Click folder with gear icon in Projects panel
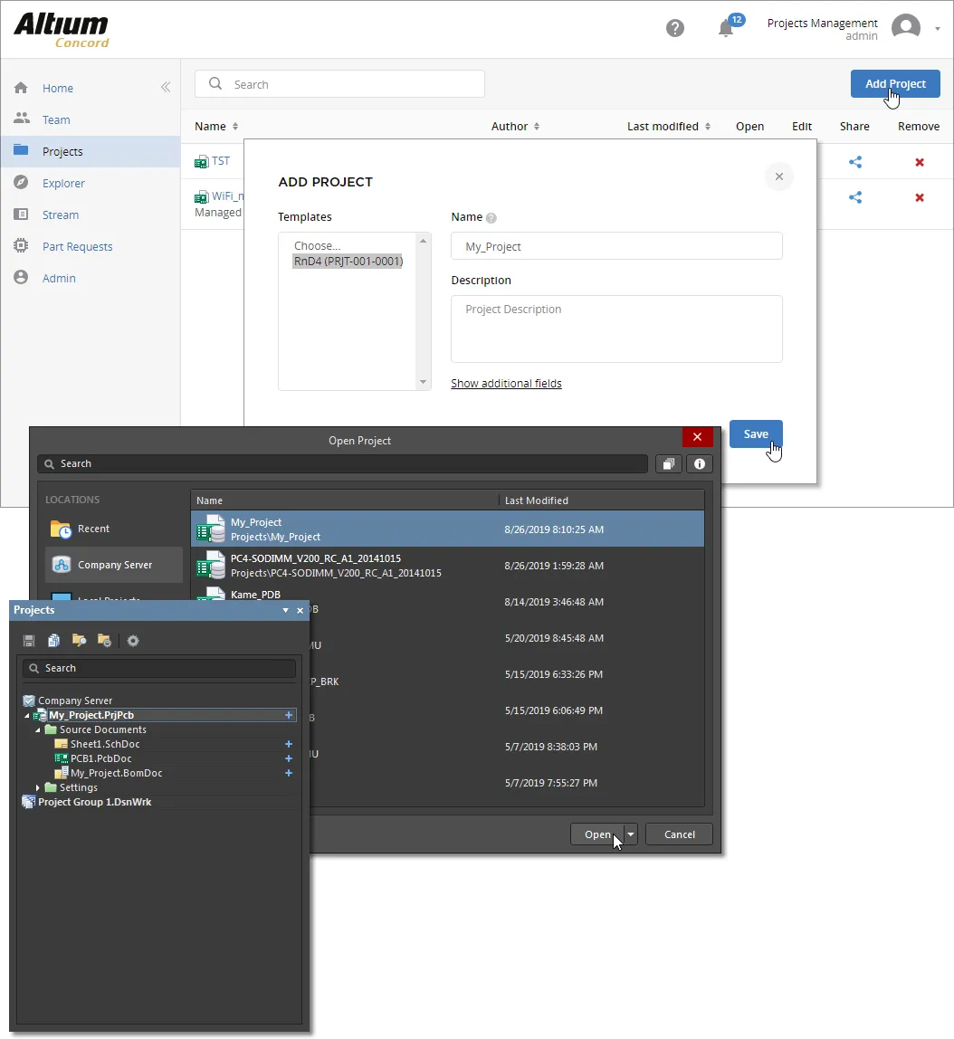The width and height of the screenshot is (954, 1039). click(x=104, y=641)
